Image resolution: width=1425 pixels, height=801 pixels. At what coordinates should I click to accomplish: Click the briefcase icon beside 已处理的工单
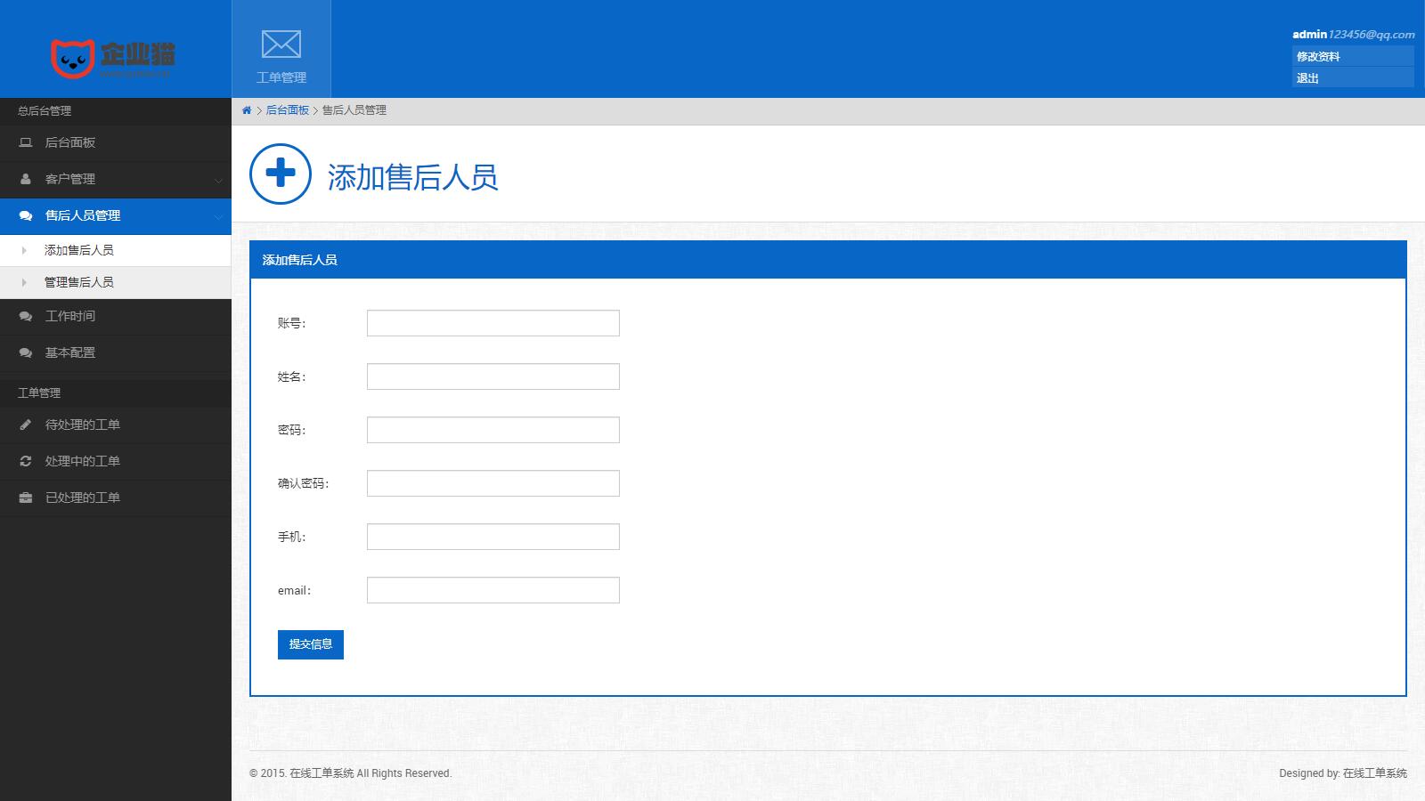pos(26,498)
